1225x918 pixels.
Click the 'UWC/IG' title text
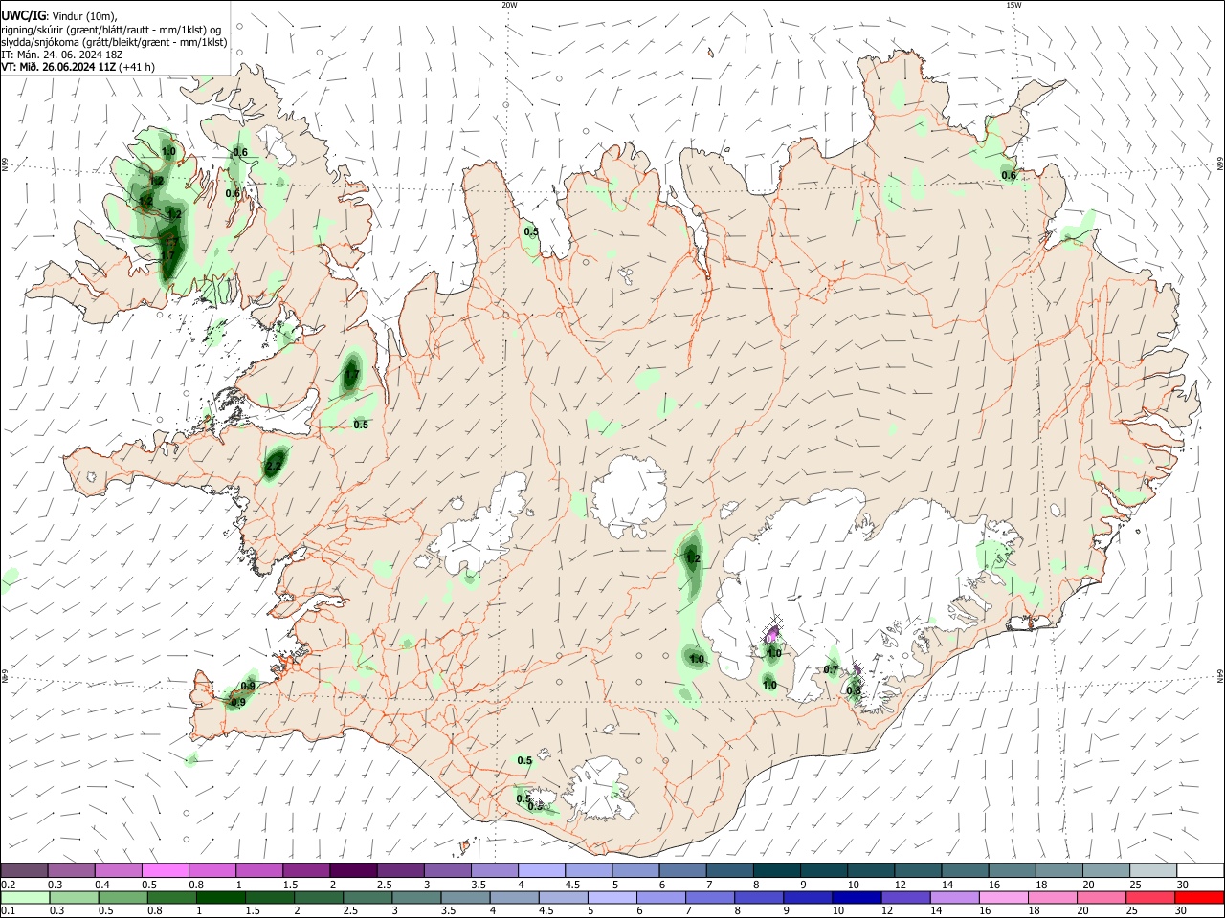[x=22, y=15]
